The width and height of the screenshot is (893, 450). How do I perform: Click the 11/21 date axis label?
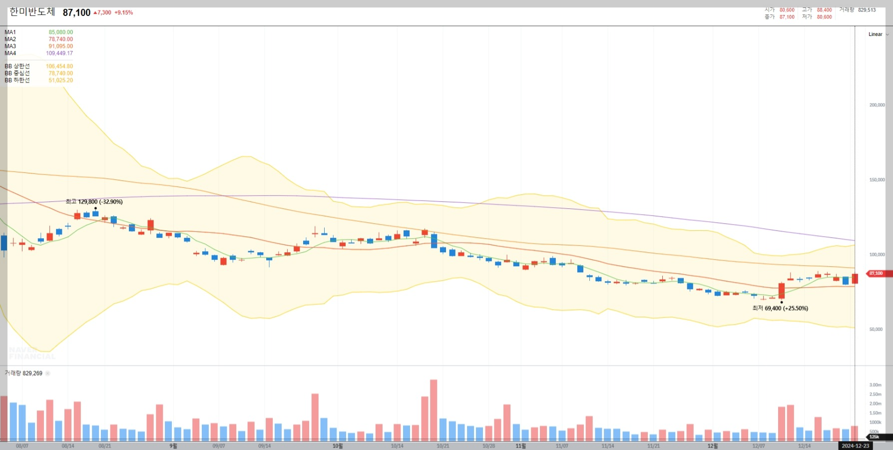click(x=653, y=446)
